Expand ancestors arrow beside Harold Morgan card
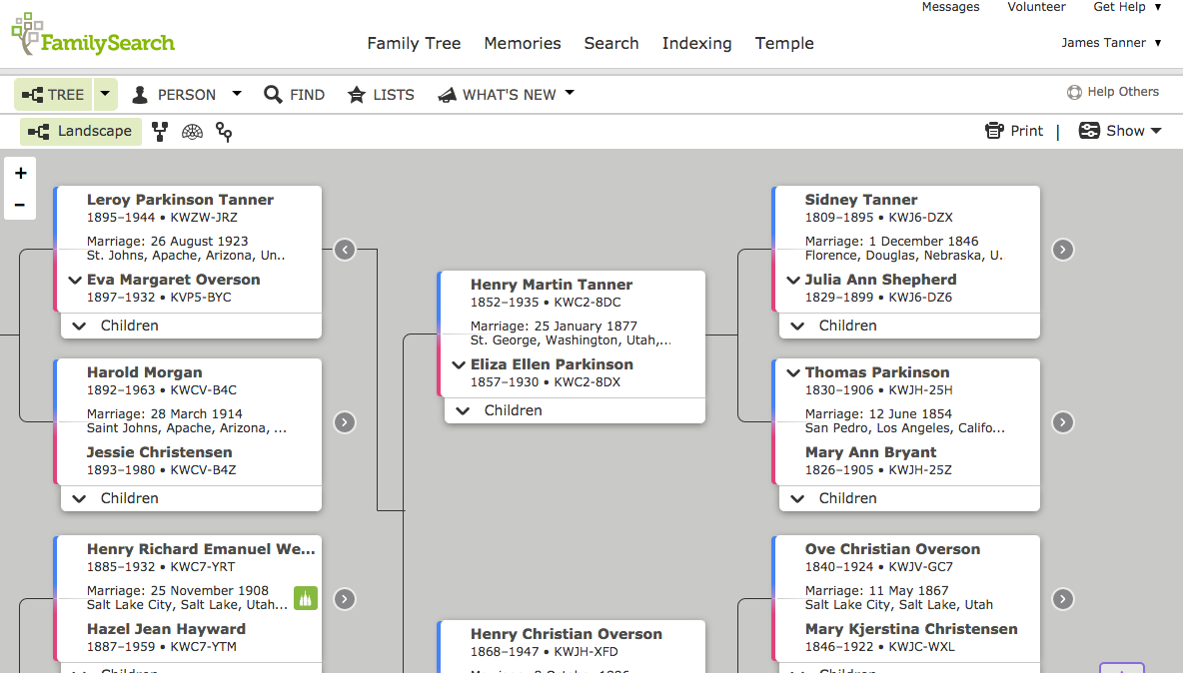The width and height of the screenshot is (1183, 673). point(345,422)
